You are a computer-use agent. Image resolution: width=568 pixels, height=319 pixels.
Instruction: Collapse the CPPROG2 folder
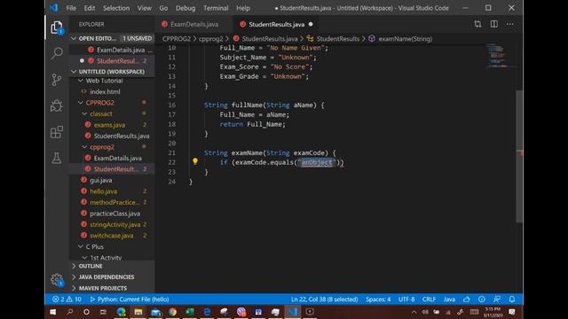(81, 103)
